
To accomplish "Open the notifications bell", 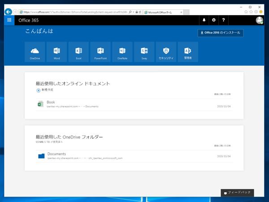I will pos(204,20).
